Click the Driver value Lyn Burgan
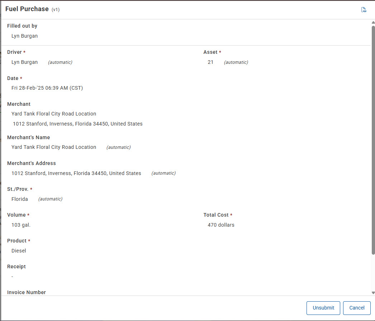 tap(25, 62)
